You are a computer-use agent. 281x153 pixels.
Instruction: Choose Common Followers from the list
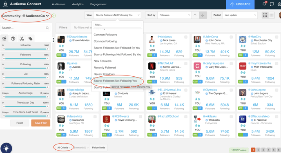105,35
